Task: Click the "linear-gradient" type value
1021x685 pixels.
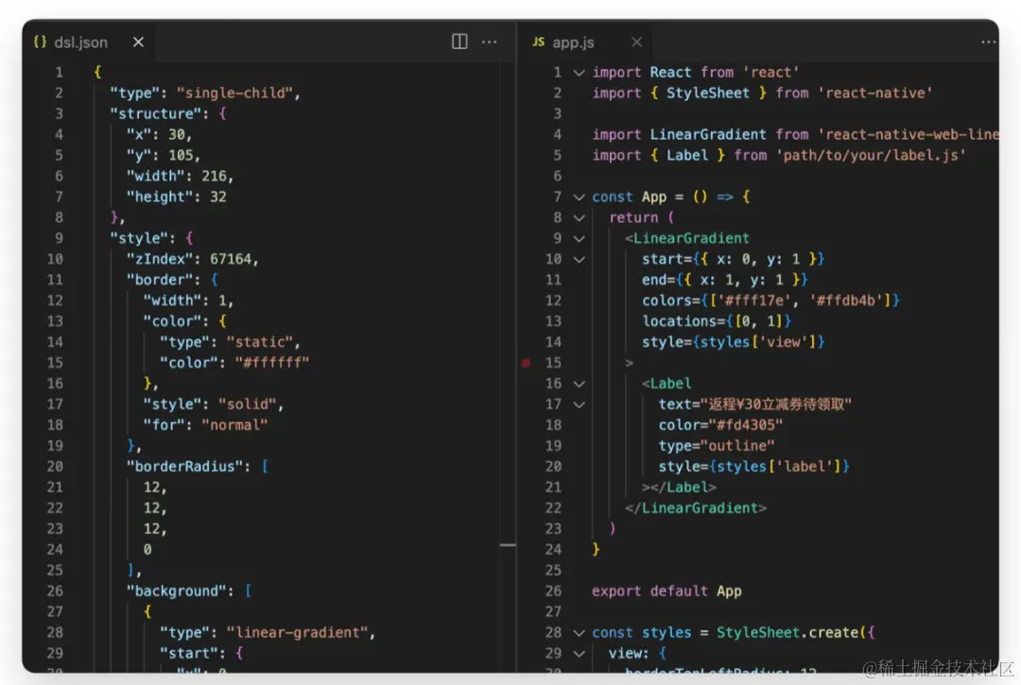Action: (x=296, y=633)
